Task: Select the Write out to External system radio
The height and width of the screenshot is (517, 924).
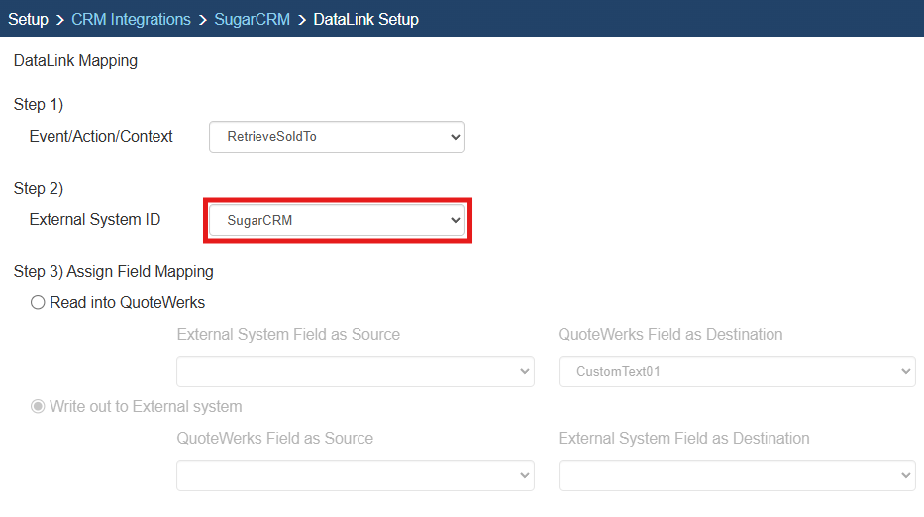Action: coord(39,407)
